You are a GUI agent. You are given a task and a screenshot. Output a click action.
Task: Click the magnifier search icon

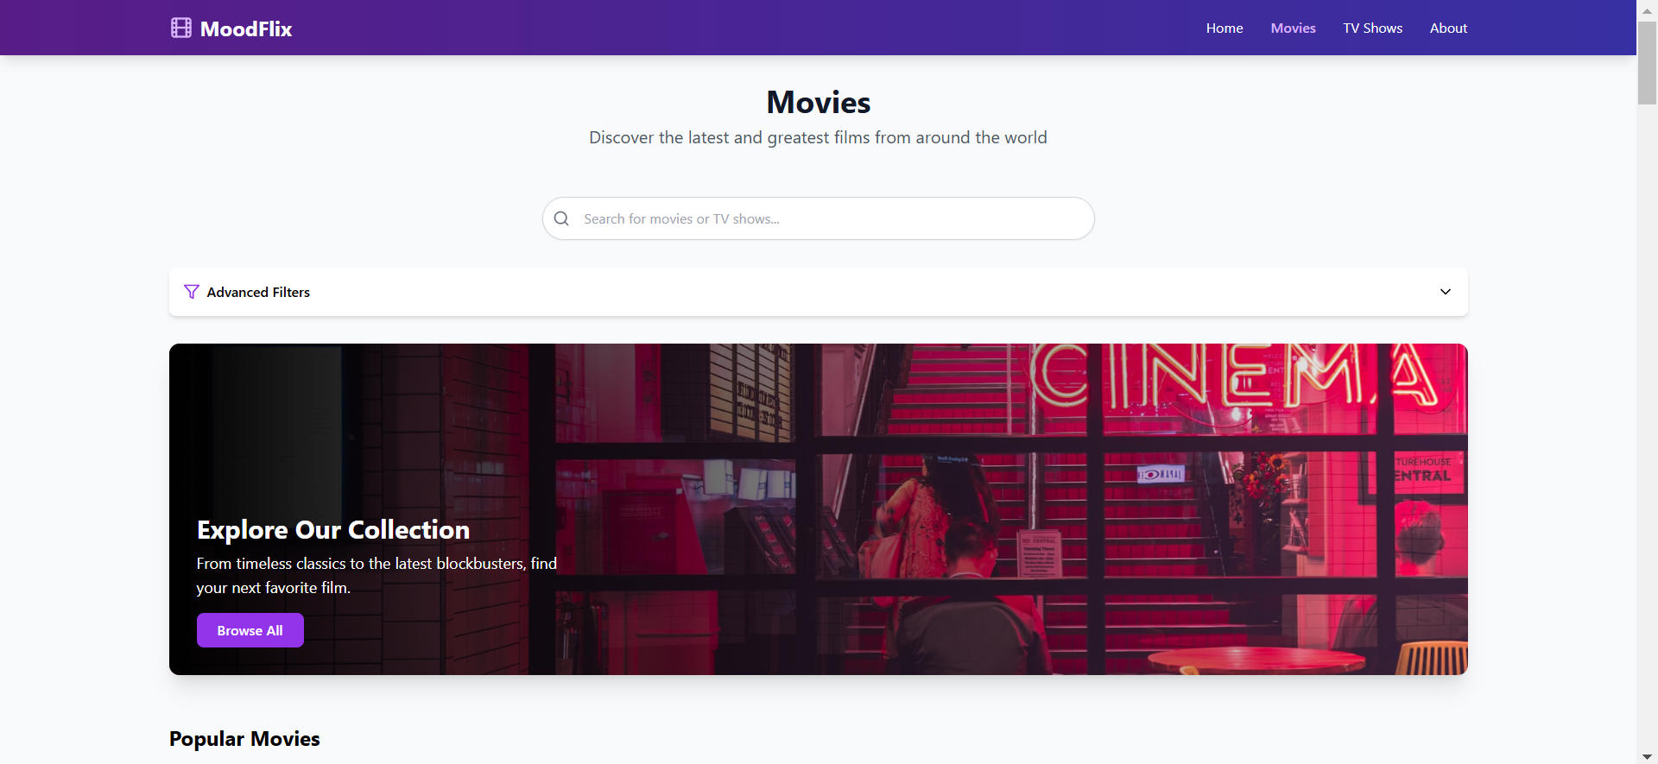[561, 218]
